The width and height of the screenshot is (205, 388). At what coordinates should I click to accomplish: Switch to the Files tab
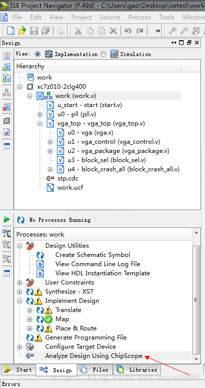tap(95, 370)
